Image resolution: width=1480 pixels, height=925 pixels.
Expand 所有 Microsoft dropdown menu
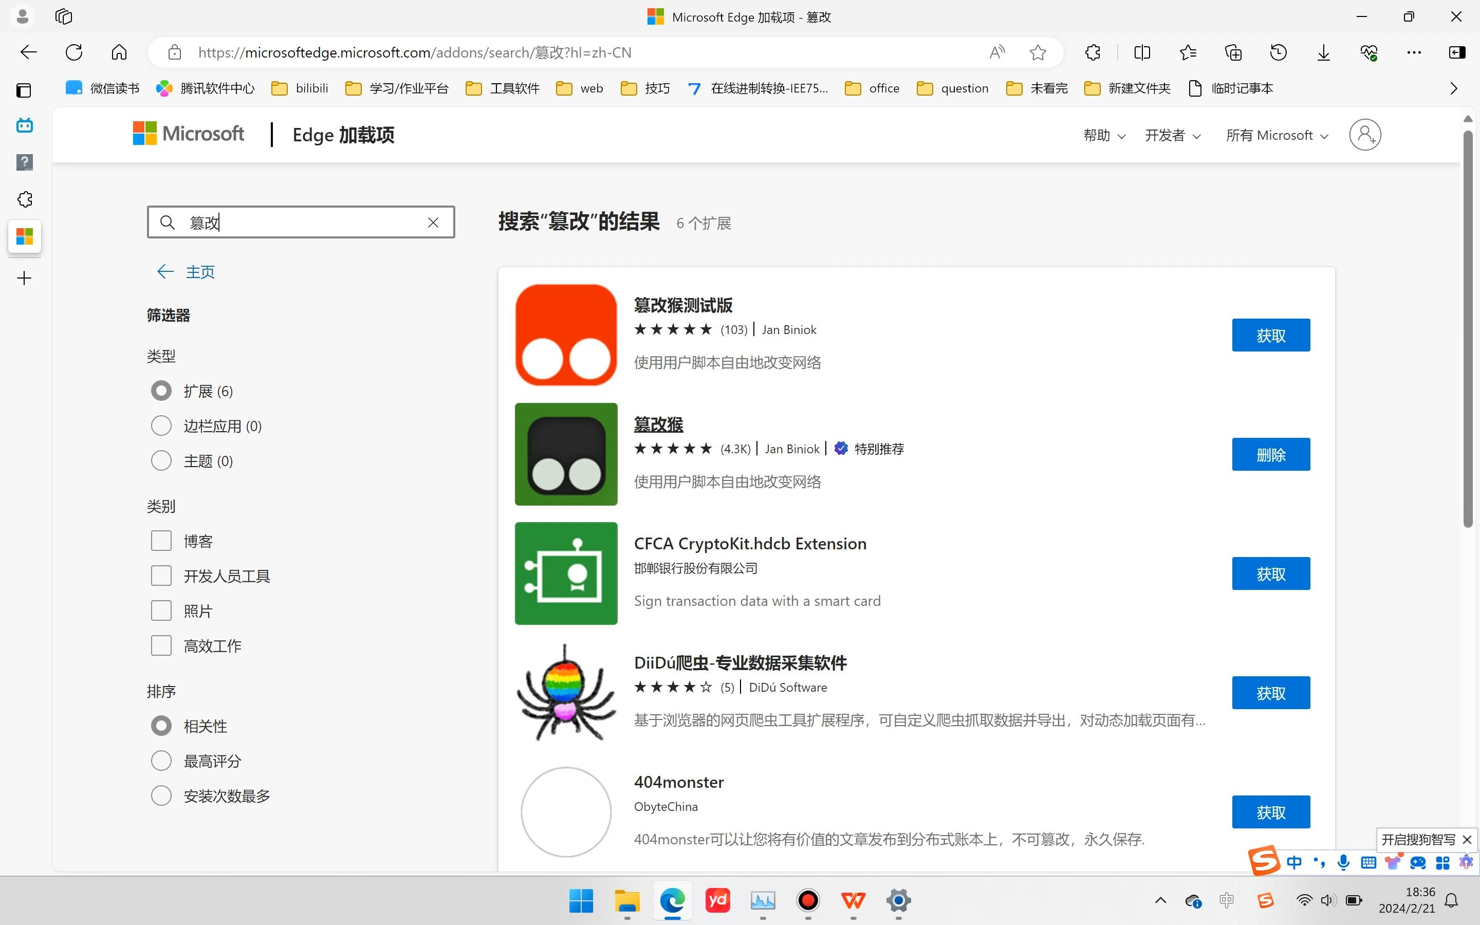[x=1276, y=135]
